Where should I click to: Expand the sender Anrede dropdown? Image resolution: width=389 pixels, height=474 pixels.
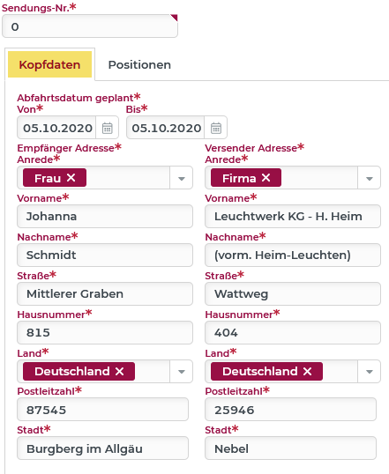[369, 178]
